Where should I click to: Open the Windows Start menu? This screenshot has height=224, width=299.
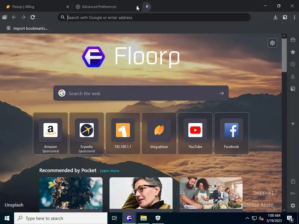tap(7, 218)
